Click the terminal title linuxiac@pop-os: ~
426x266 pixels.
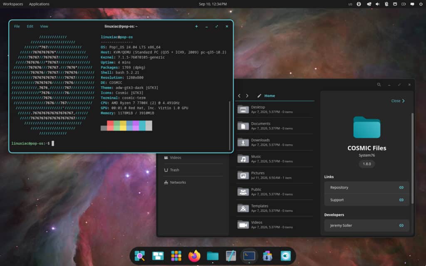121,26
